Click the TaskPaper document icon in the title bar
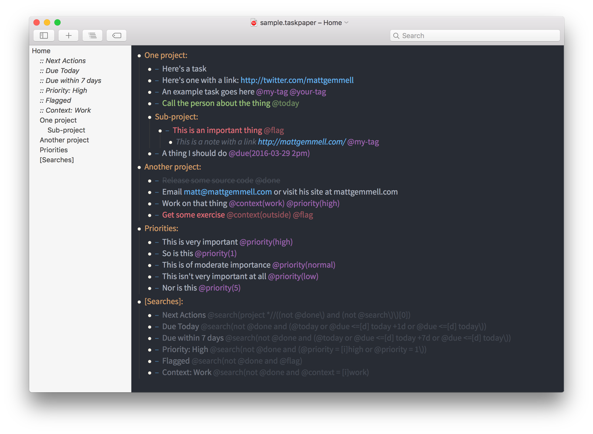 click(x=253, y=22)
